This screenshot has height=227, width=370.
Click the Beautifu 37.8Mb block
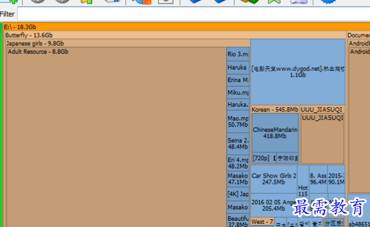pos(238,220)
